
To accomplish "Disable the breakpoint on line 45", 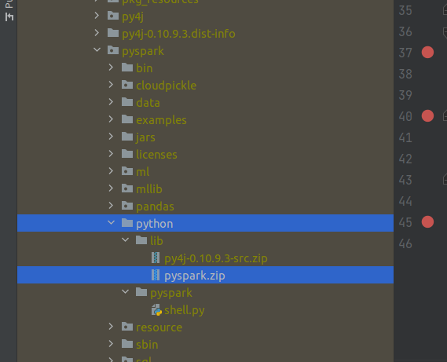I will pyautogui.click(x=427, y=222).
